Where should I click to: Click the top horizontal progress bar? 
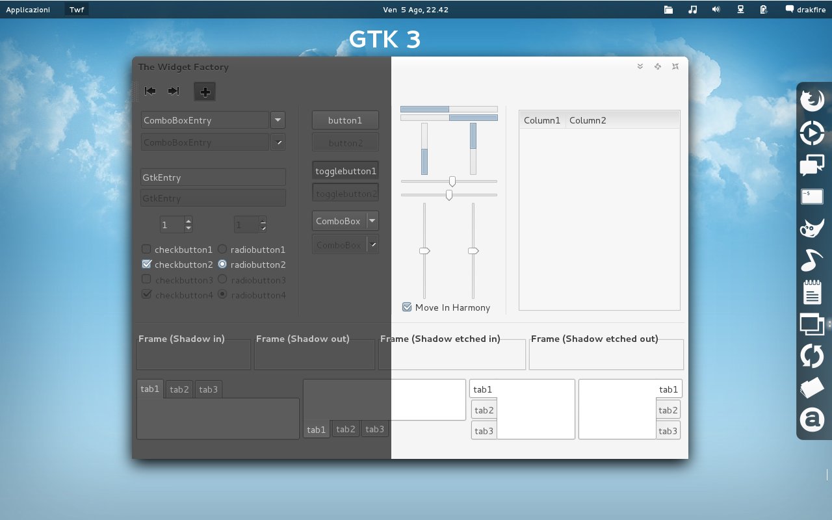[x=449, y=109]
